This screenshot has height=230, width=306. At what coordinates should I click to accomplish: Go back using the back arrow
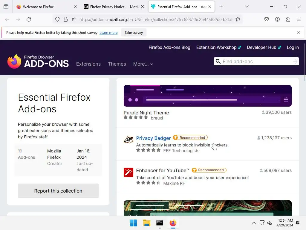[7, 19]
